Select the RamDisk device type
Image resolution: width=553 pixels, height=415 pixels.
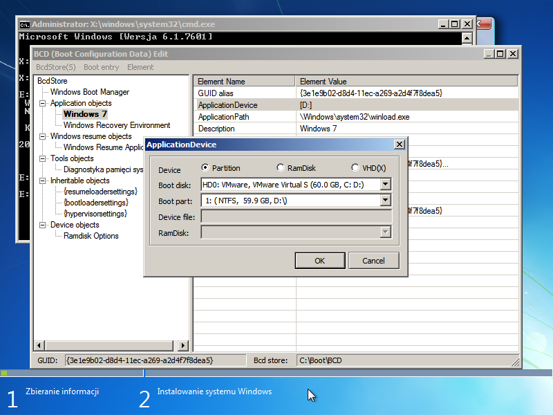point(279,167)
